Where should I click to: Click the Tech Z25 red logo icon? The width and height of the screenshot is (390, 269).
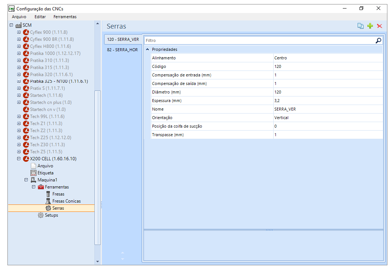click(x=26, y=138)
